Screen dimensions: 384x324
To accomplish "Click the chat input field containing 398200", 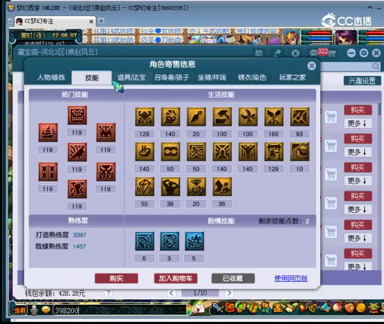I will coord(119,310).
